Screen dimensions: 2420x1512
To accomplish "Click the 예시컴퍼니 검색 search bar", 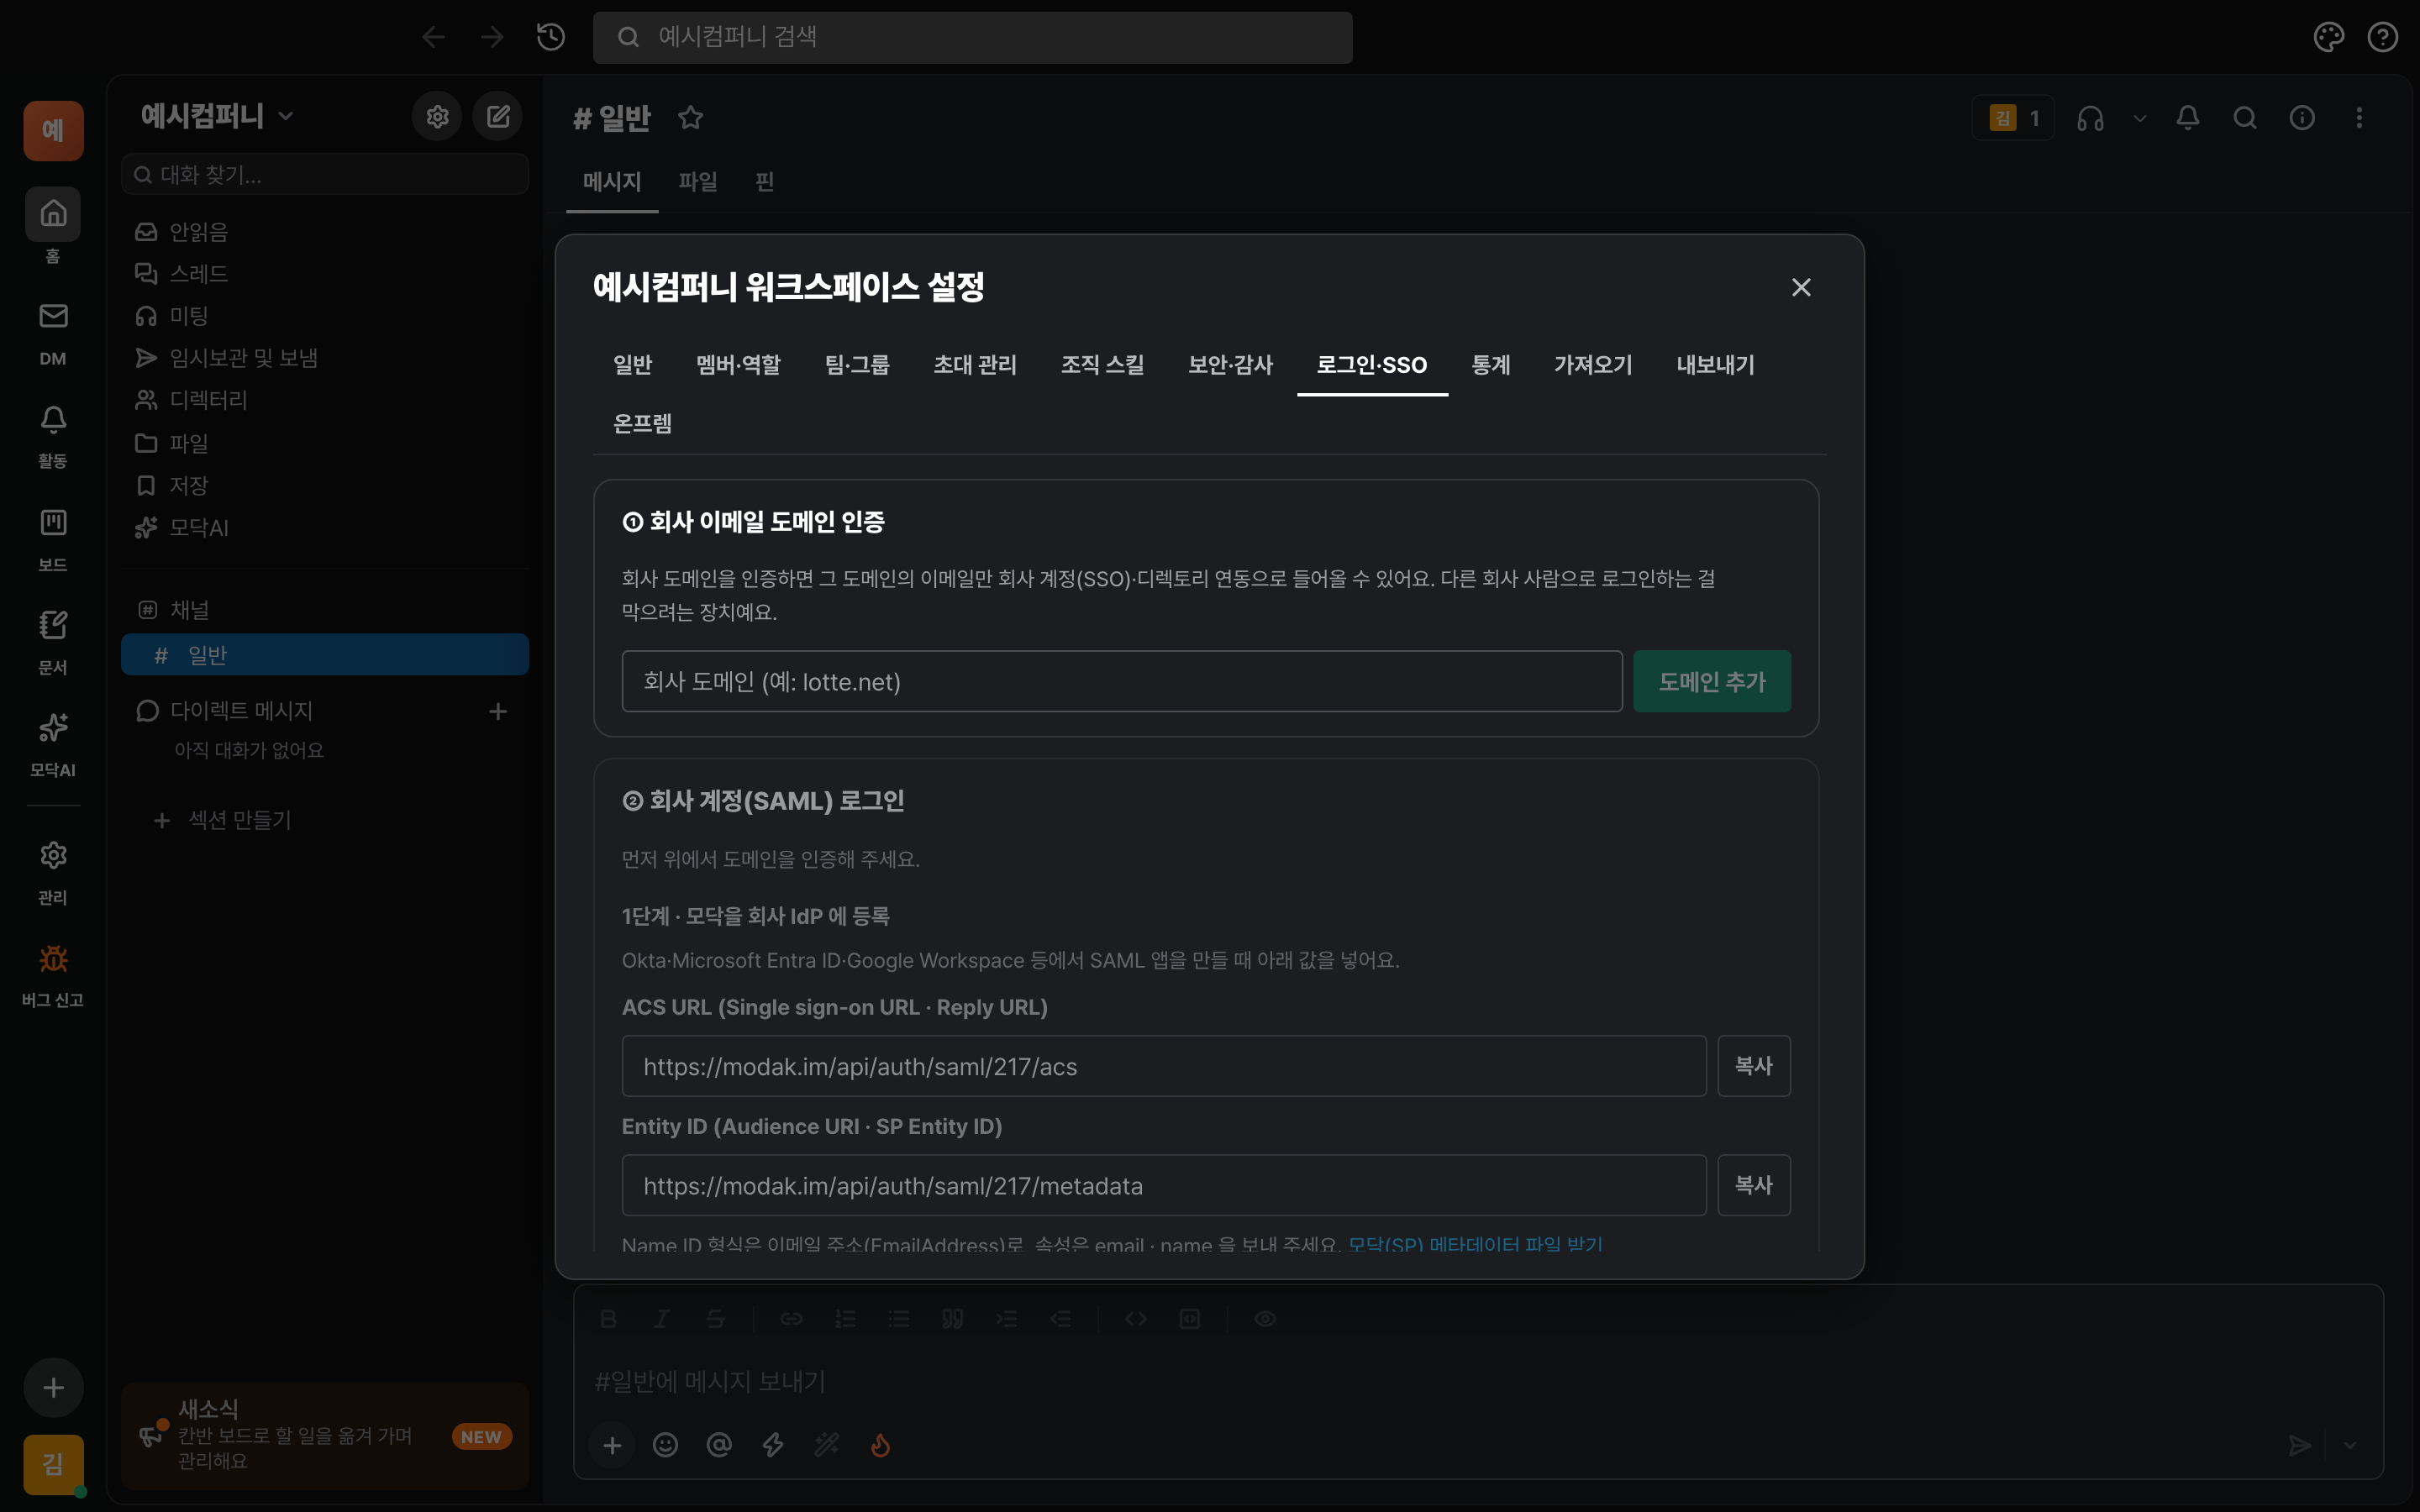I will click(x=972, y=37).
